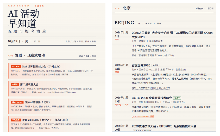Click the green 报名中 badge

(x=177, y=98)
